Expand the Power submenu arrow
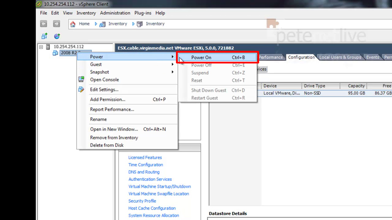 [172, 57]
